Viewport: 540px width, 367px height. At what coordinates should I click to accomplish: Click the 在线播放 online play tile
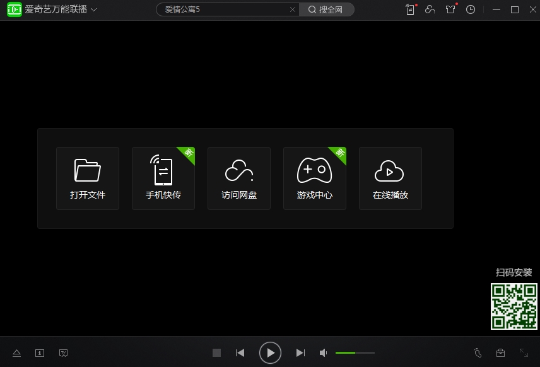[x=390, y=178]
